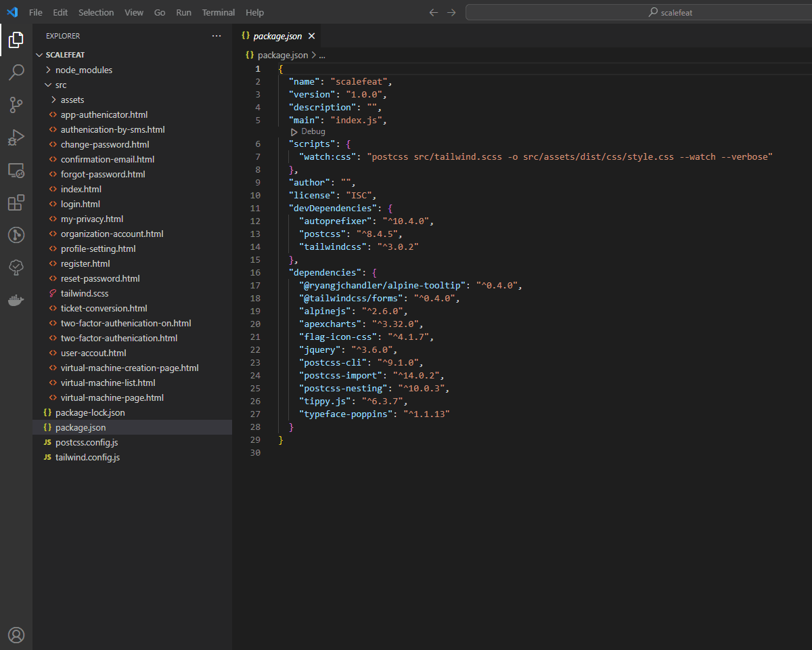Open tailwind.config.js in the file tree

pyautogui.click(x=87, y=457)
